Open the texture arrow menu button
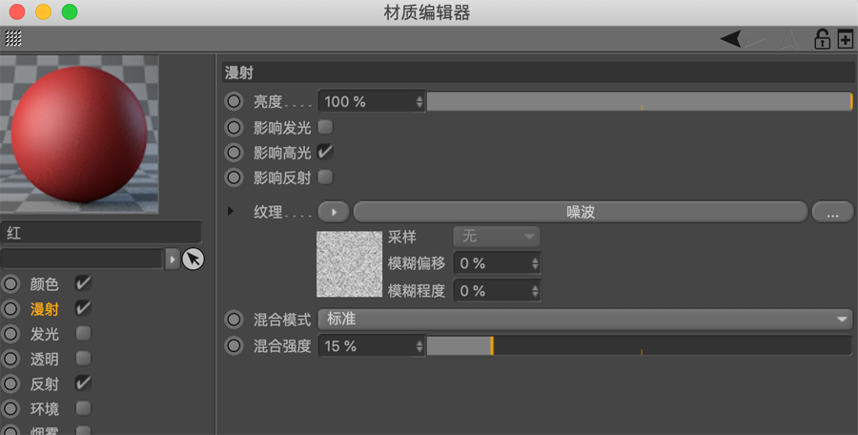858x435 pixels. (x=334, y=212)
